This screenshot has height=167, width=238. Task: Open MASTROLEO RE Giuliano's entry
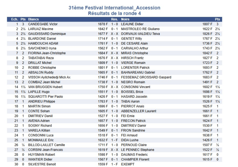coord(140,29)
